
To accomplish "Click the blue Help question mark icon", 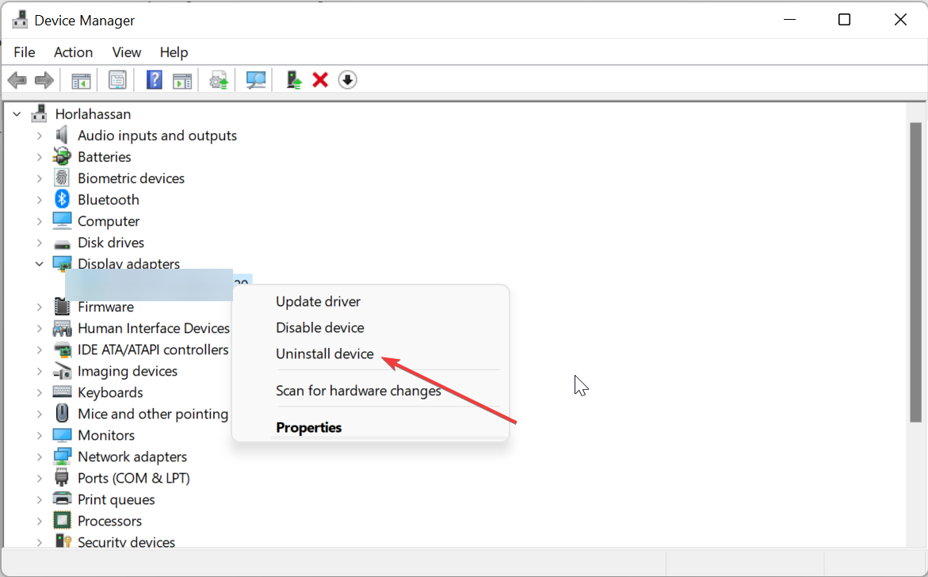I will point(154,80).
